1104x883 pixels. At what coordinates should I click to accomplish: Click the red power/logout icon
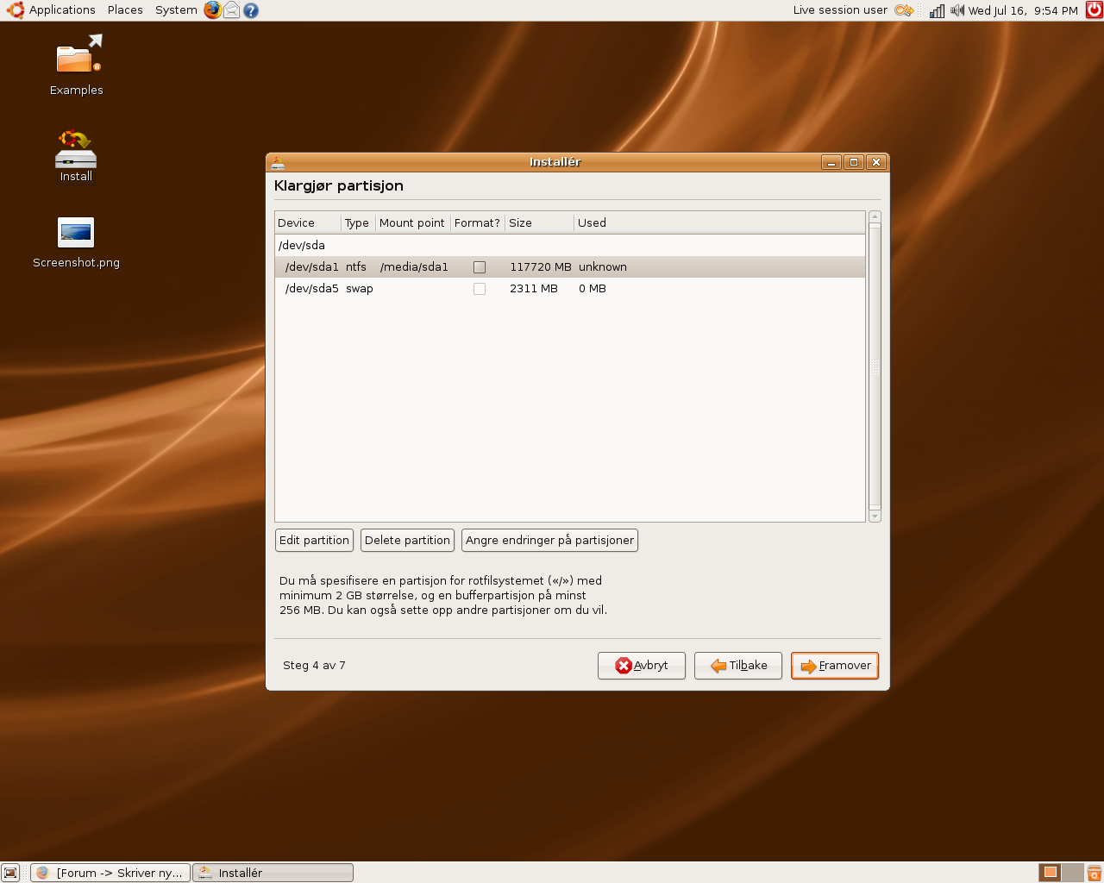pyautogui.click(x=1094, y=10)
